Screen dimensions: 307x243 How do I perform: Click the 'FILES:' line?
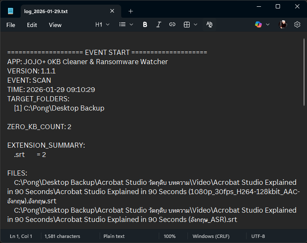point(17,173)
